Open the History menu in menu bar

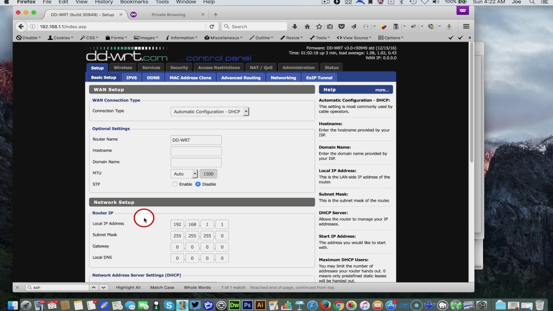pyautogui.click(x=104, y=2)
